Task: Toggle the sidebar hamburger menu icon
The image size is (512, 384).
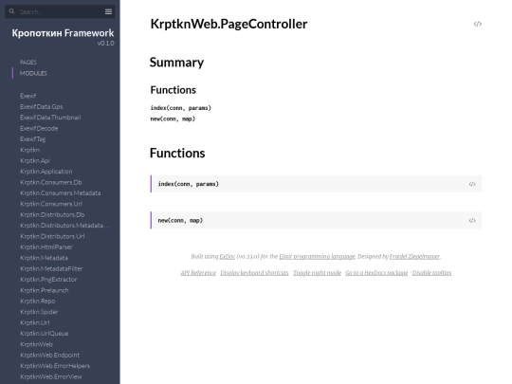Action: coord(108,11)
